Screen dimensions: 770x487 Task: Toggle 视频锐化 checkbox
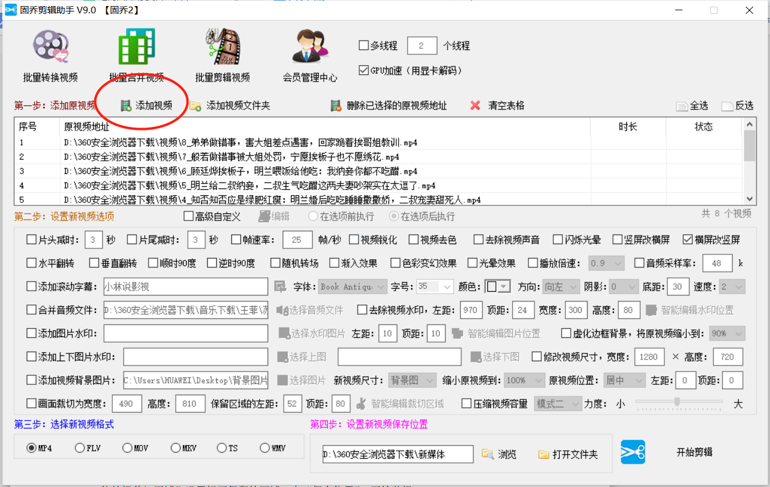pyautogui.click(x=354, y=240)
